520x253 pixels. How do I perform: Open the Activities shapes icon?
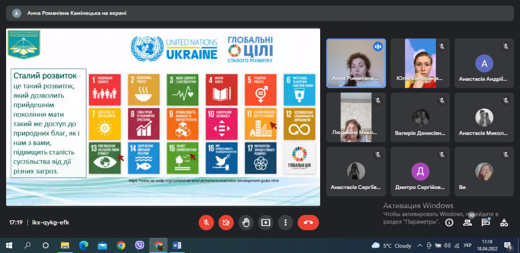(x=504, y=223)
